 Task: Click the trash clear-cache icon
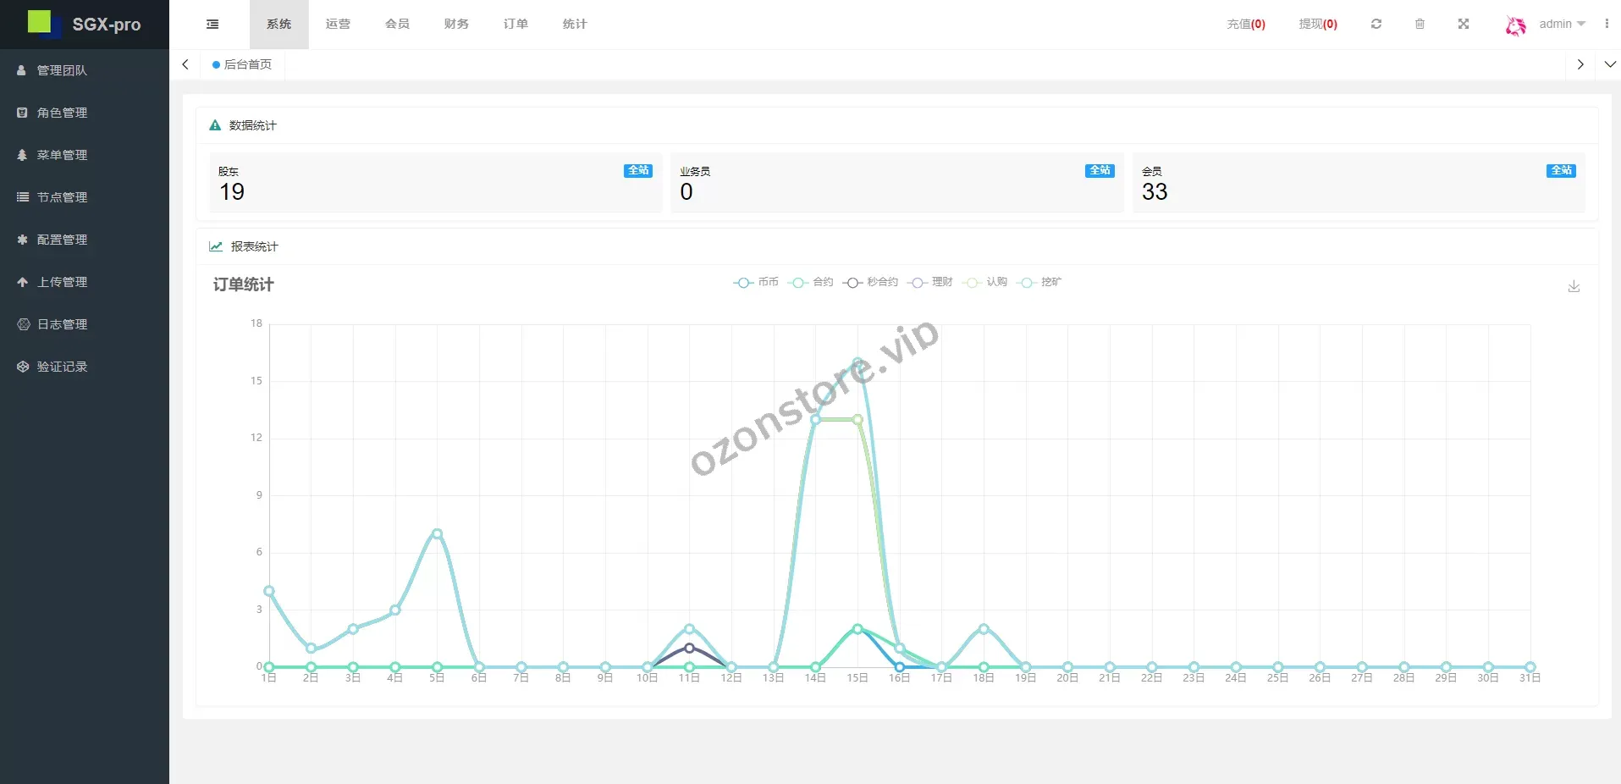coord(1420,25)
